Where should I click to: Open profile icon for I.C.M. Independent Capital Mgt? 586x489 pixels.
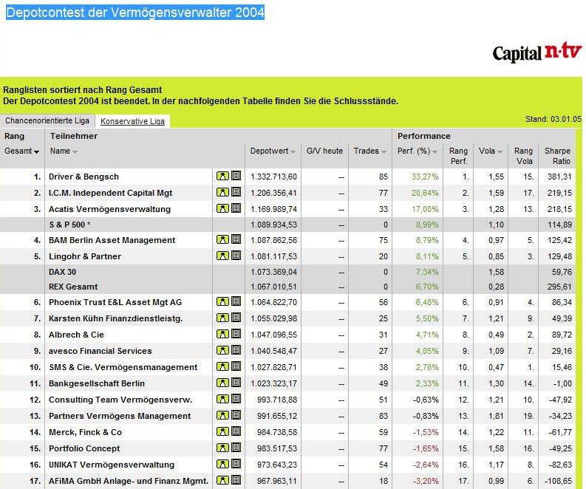222,192
